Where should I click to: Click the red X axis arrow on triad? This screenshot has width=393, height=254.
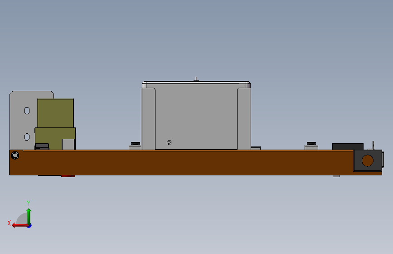click(19, 226)
